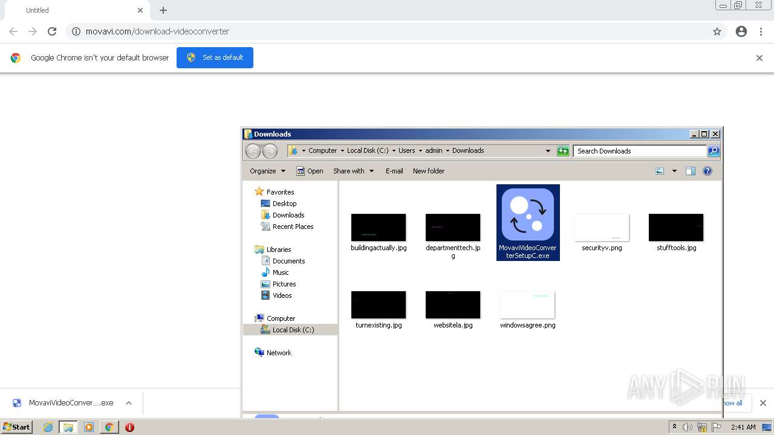Click the Chrome address bar URL
The height and width of the screenshot is (435, 774).
157,31
